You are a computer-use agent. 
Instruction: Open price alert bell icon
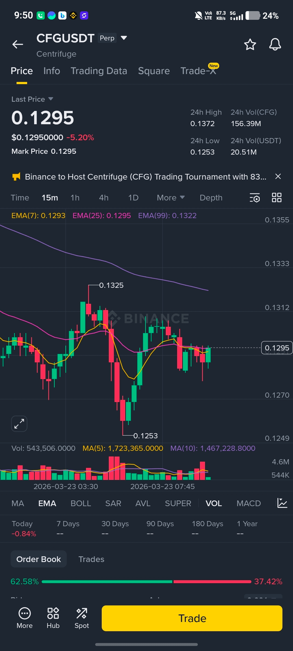click(275, 44)
